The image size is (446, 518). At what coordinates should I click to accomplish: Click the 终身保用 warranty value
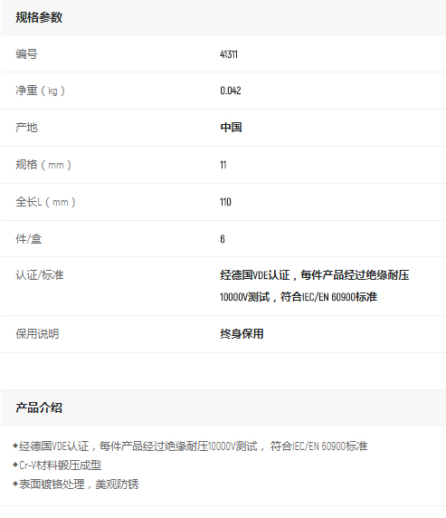coord(242,334)
